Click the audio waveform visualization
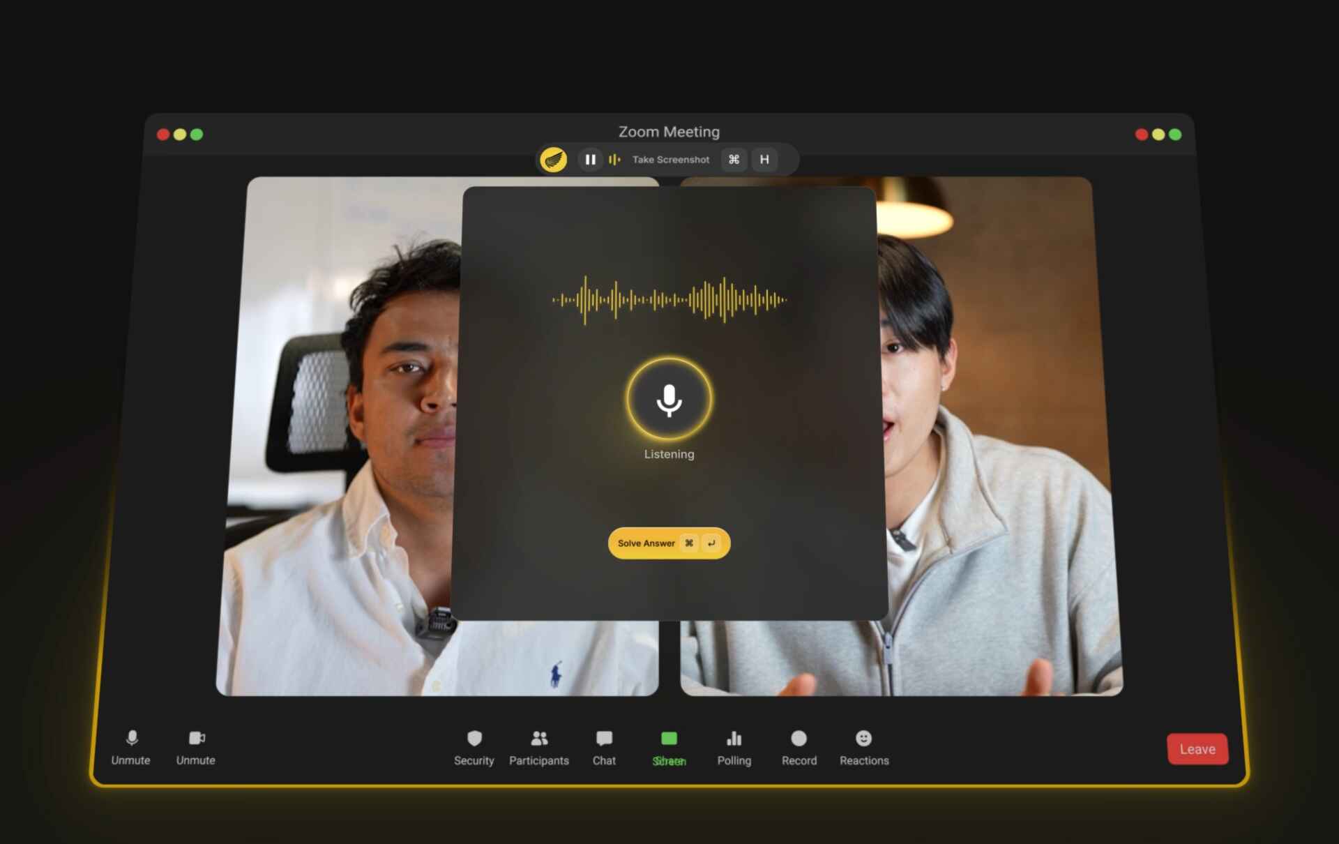The height and width of the screenshot is (844, 1339). click(x=669, y=300)
